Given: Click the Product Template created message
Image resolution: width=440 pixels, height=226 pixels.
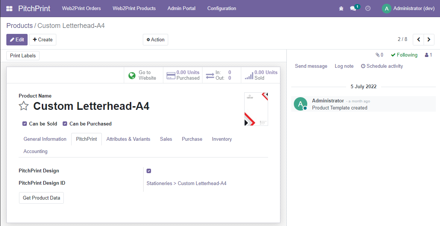Looking at the screenshot, I should [340, 108].
